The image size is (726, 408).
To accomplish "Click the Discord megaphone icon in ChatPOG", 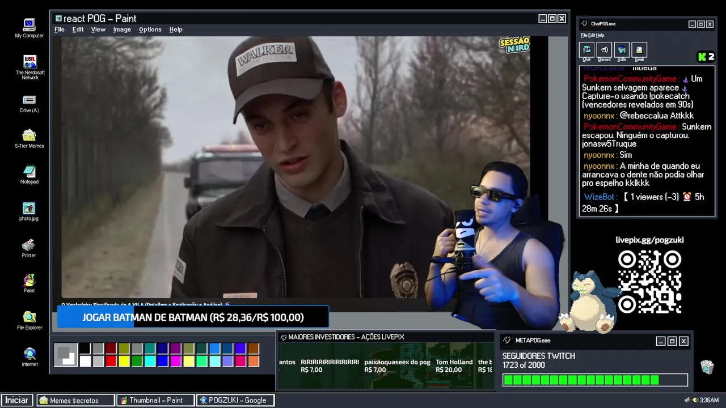I will click(x=604, y=51).
